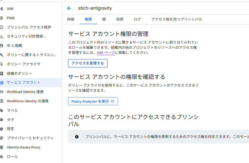Open プリンシパル アクセス境界 in sidebar
249x163 pixels.
click(x=29, y=27)
